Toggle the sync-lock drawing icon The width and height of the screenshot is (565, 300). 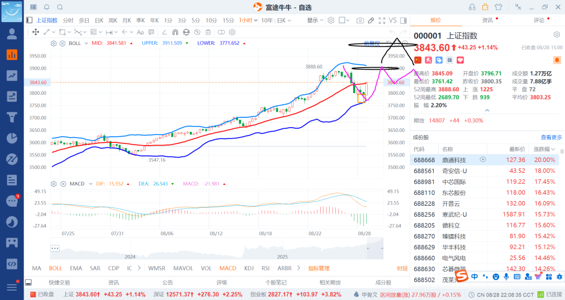point(186,32)
